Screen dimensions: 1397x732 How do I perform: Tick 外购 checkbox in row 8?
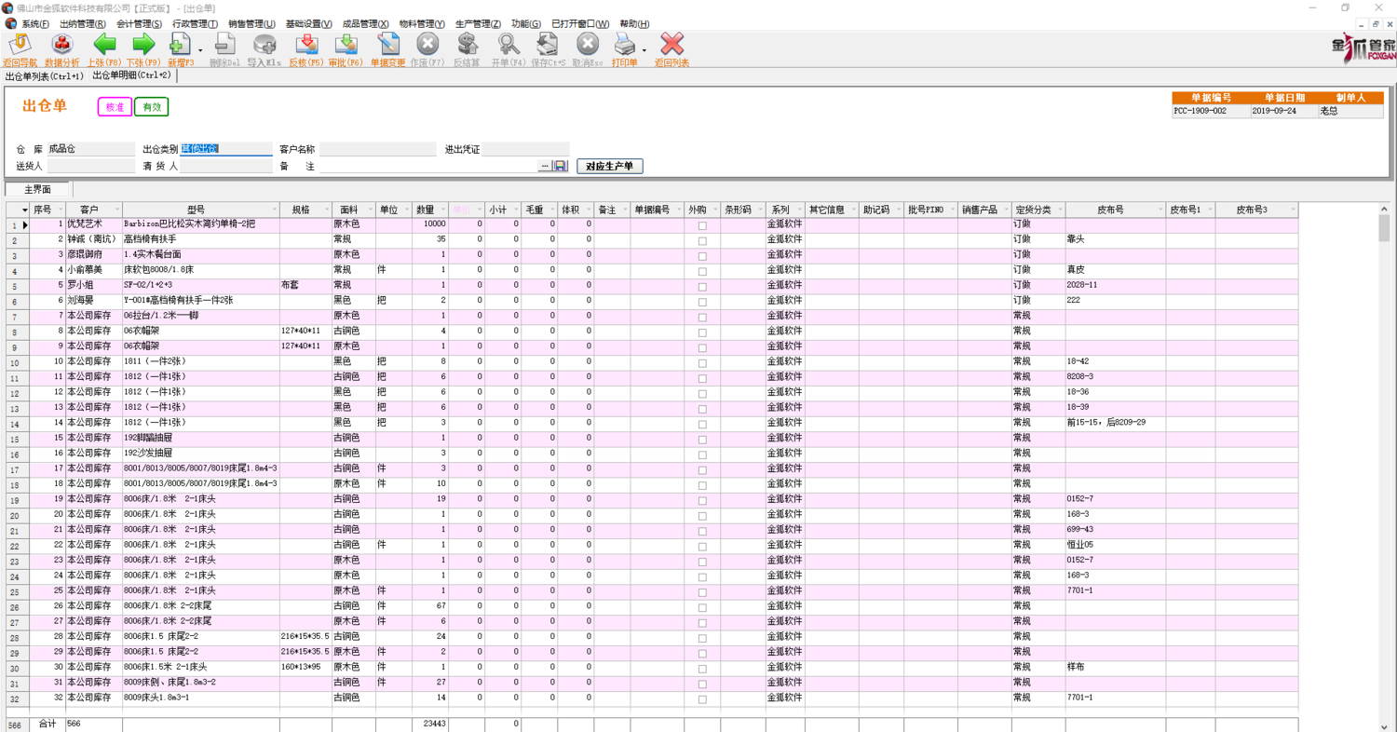click(x=702, y=332)
